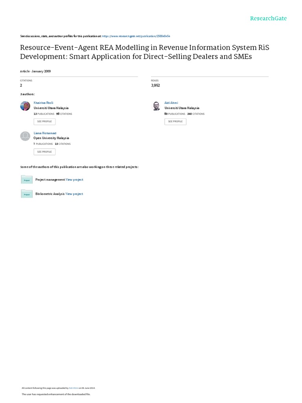Open the researchgate.net publication URL link
The width and height of the screenshot is (302, 403).
(136, 36)
